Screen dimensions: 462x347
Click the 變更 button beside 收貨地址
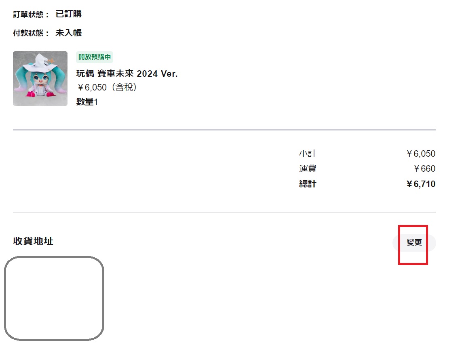pos(414,243)
